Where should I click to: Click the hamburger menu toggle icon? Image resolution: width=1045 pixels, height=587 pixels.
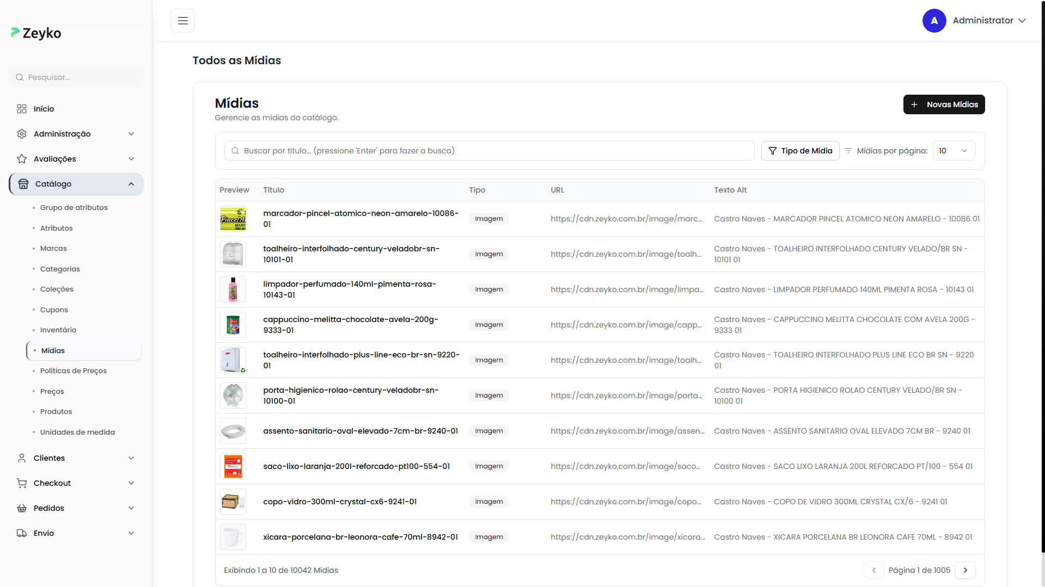click(x=183, y=21)
